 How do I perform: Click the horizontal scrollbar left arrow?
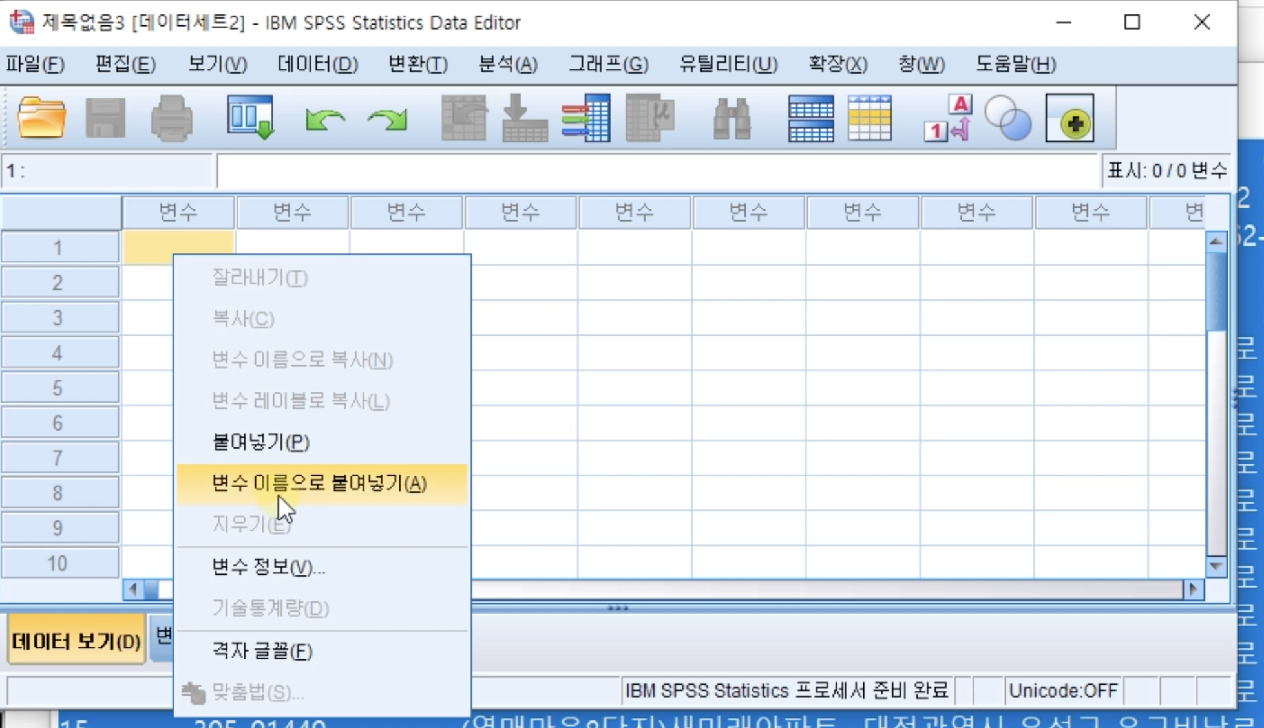coord(133,590)
